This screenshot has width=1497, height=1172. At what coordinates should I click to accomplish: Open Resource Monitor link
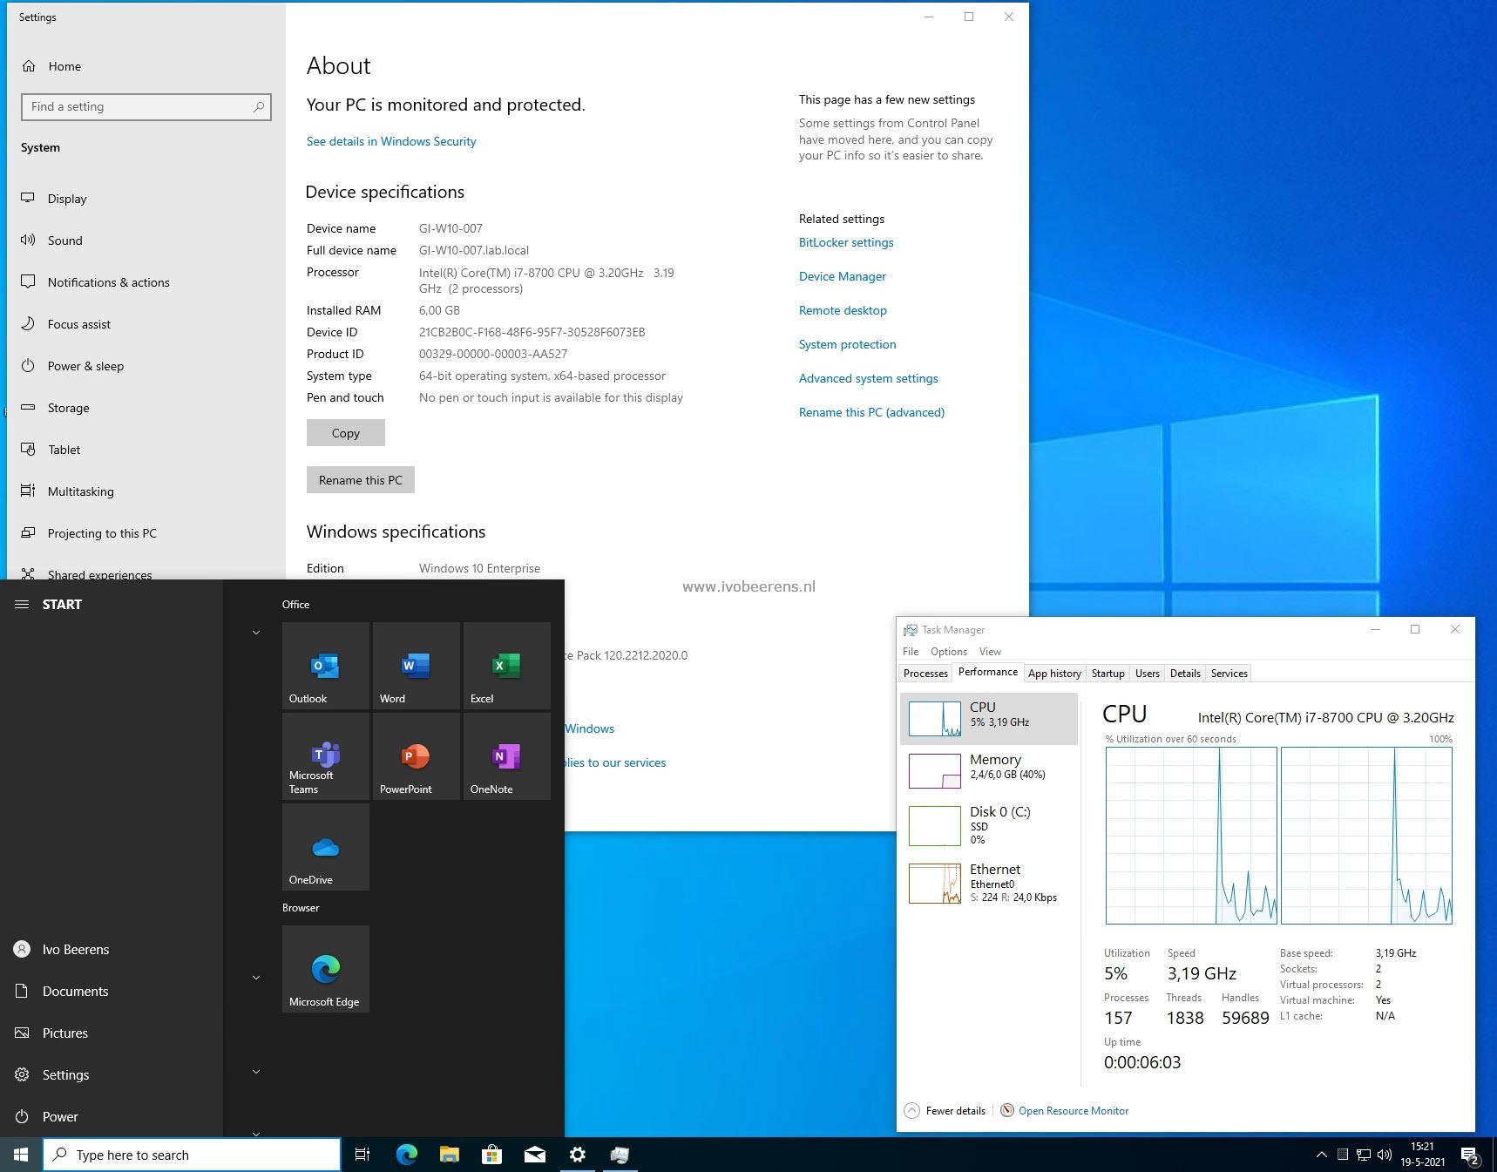pyautogui.click(x=1073, y=1110)
